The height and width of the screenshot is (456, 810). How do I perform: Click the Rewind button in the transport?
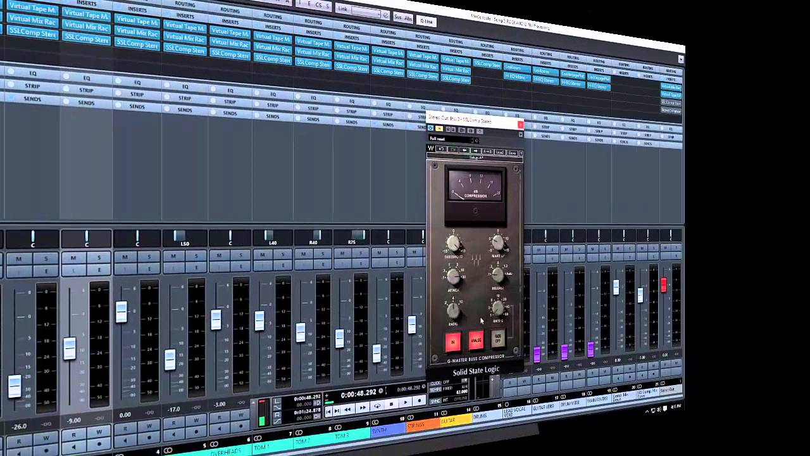click(347, 409)
